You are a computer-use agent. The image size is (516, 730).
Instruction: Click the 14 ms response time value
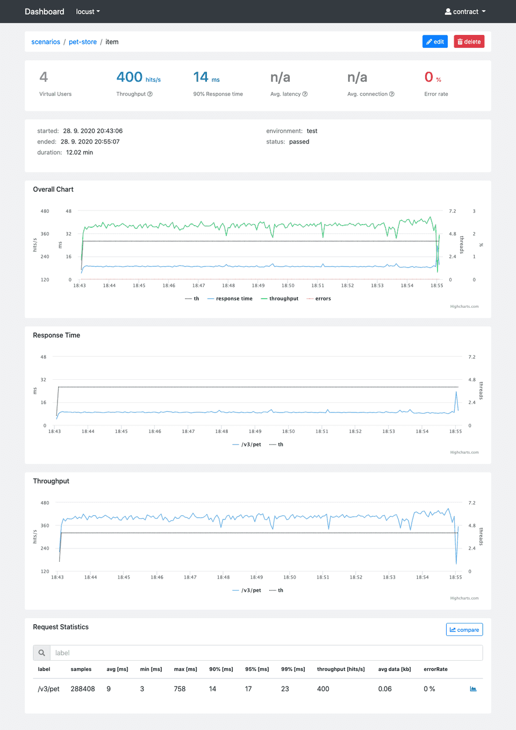(x=206, y=77)
